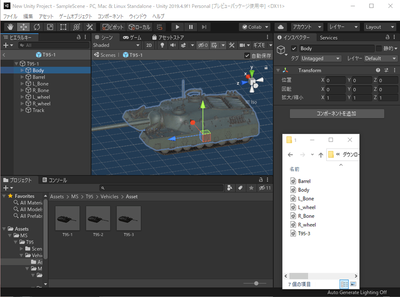Select the Move tool

pos(23,27)
